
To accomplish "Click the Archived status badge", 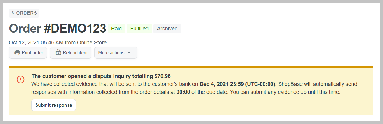I will [167, 29].
